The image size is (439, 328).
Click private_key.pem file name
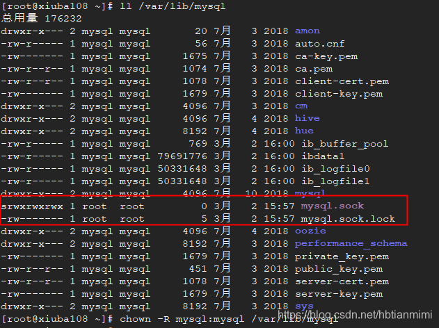[342, 256]
